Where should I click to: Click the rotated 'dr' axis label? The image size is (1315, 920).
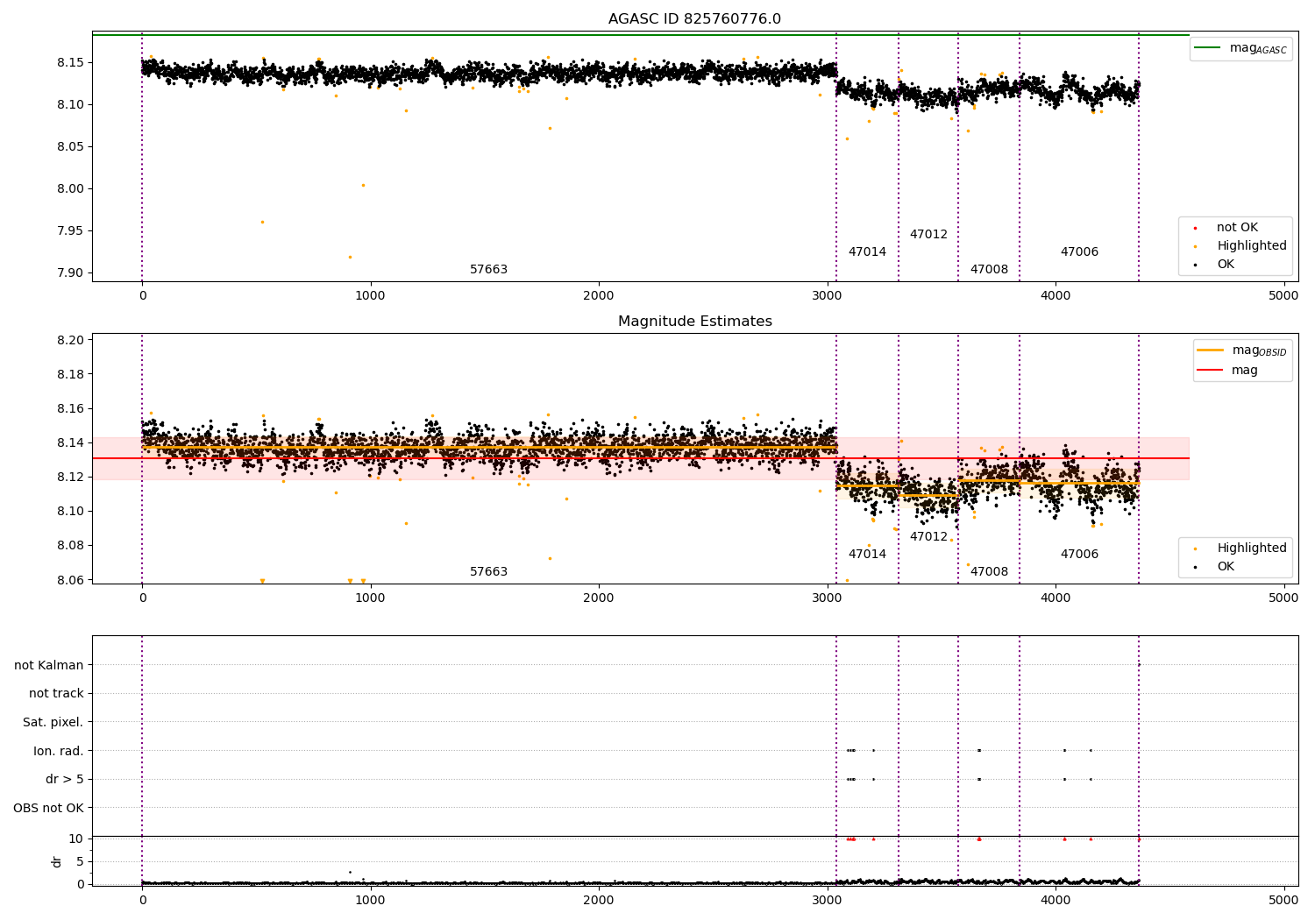[57, 861]
